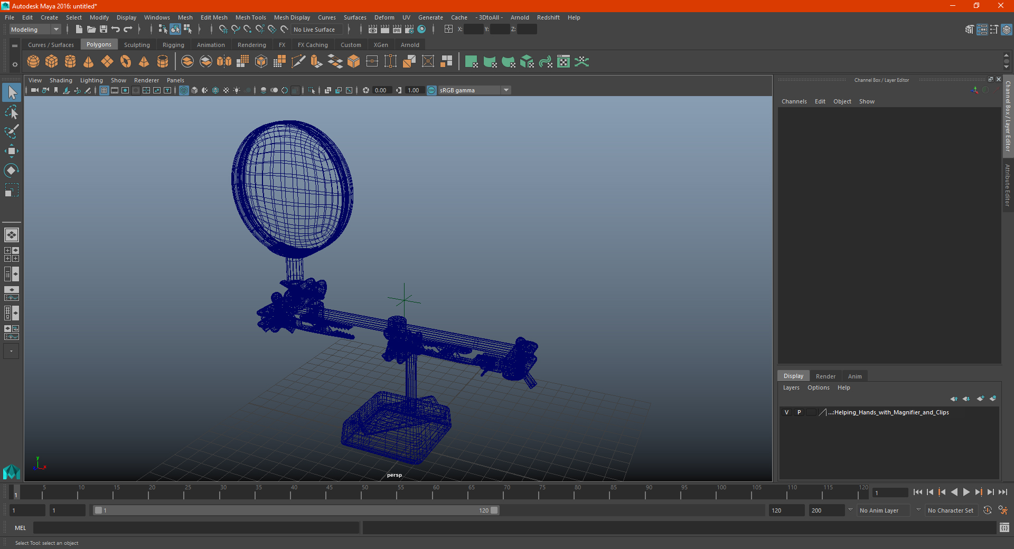Select the Paint Selection tool in toolbox
The height and width of the screenshot is (549, 1014).
12,131
